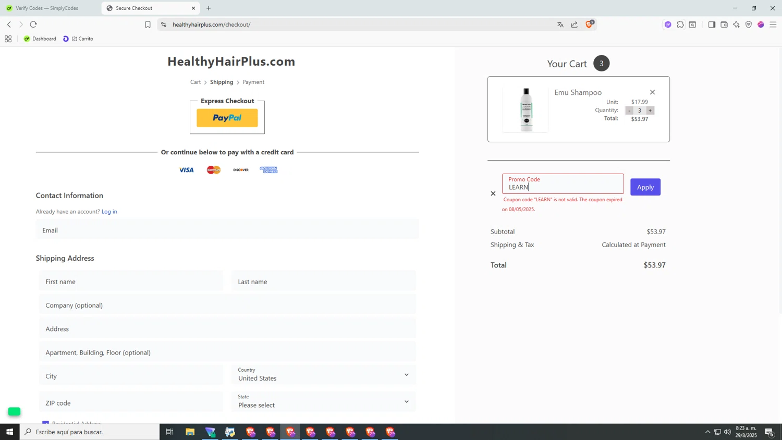
Task: Open the profile avatar menu
Action: [761, 25]
